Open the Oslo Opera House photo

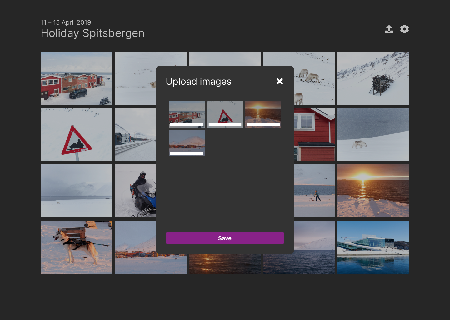[373, 247]
